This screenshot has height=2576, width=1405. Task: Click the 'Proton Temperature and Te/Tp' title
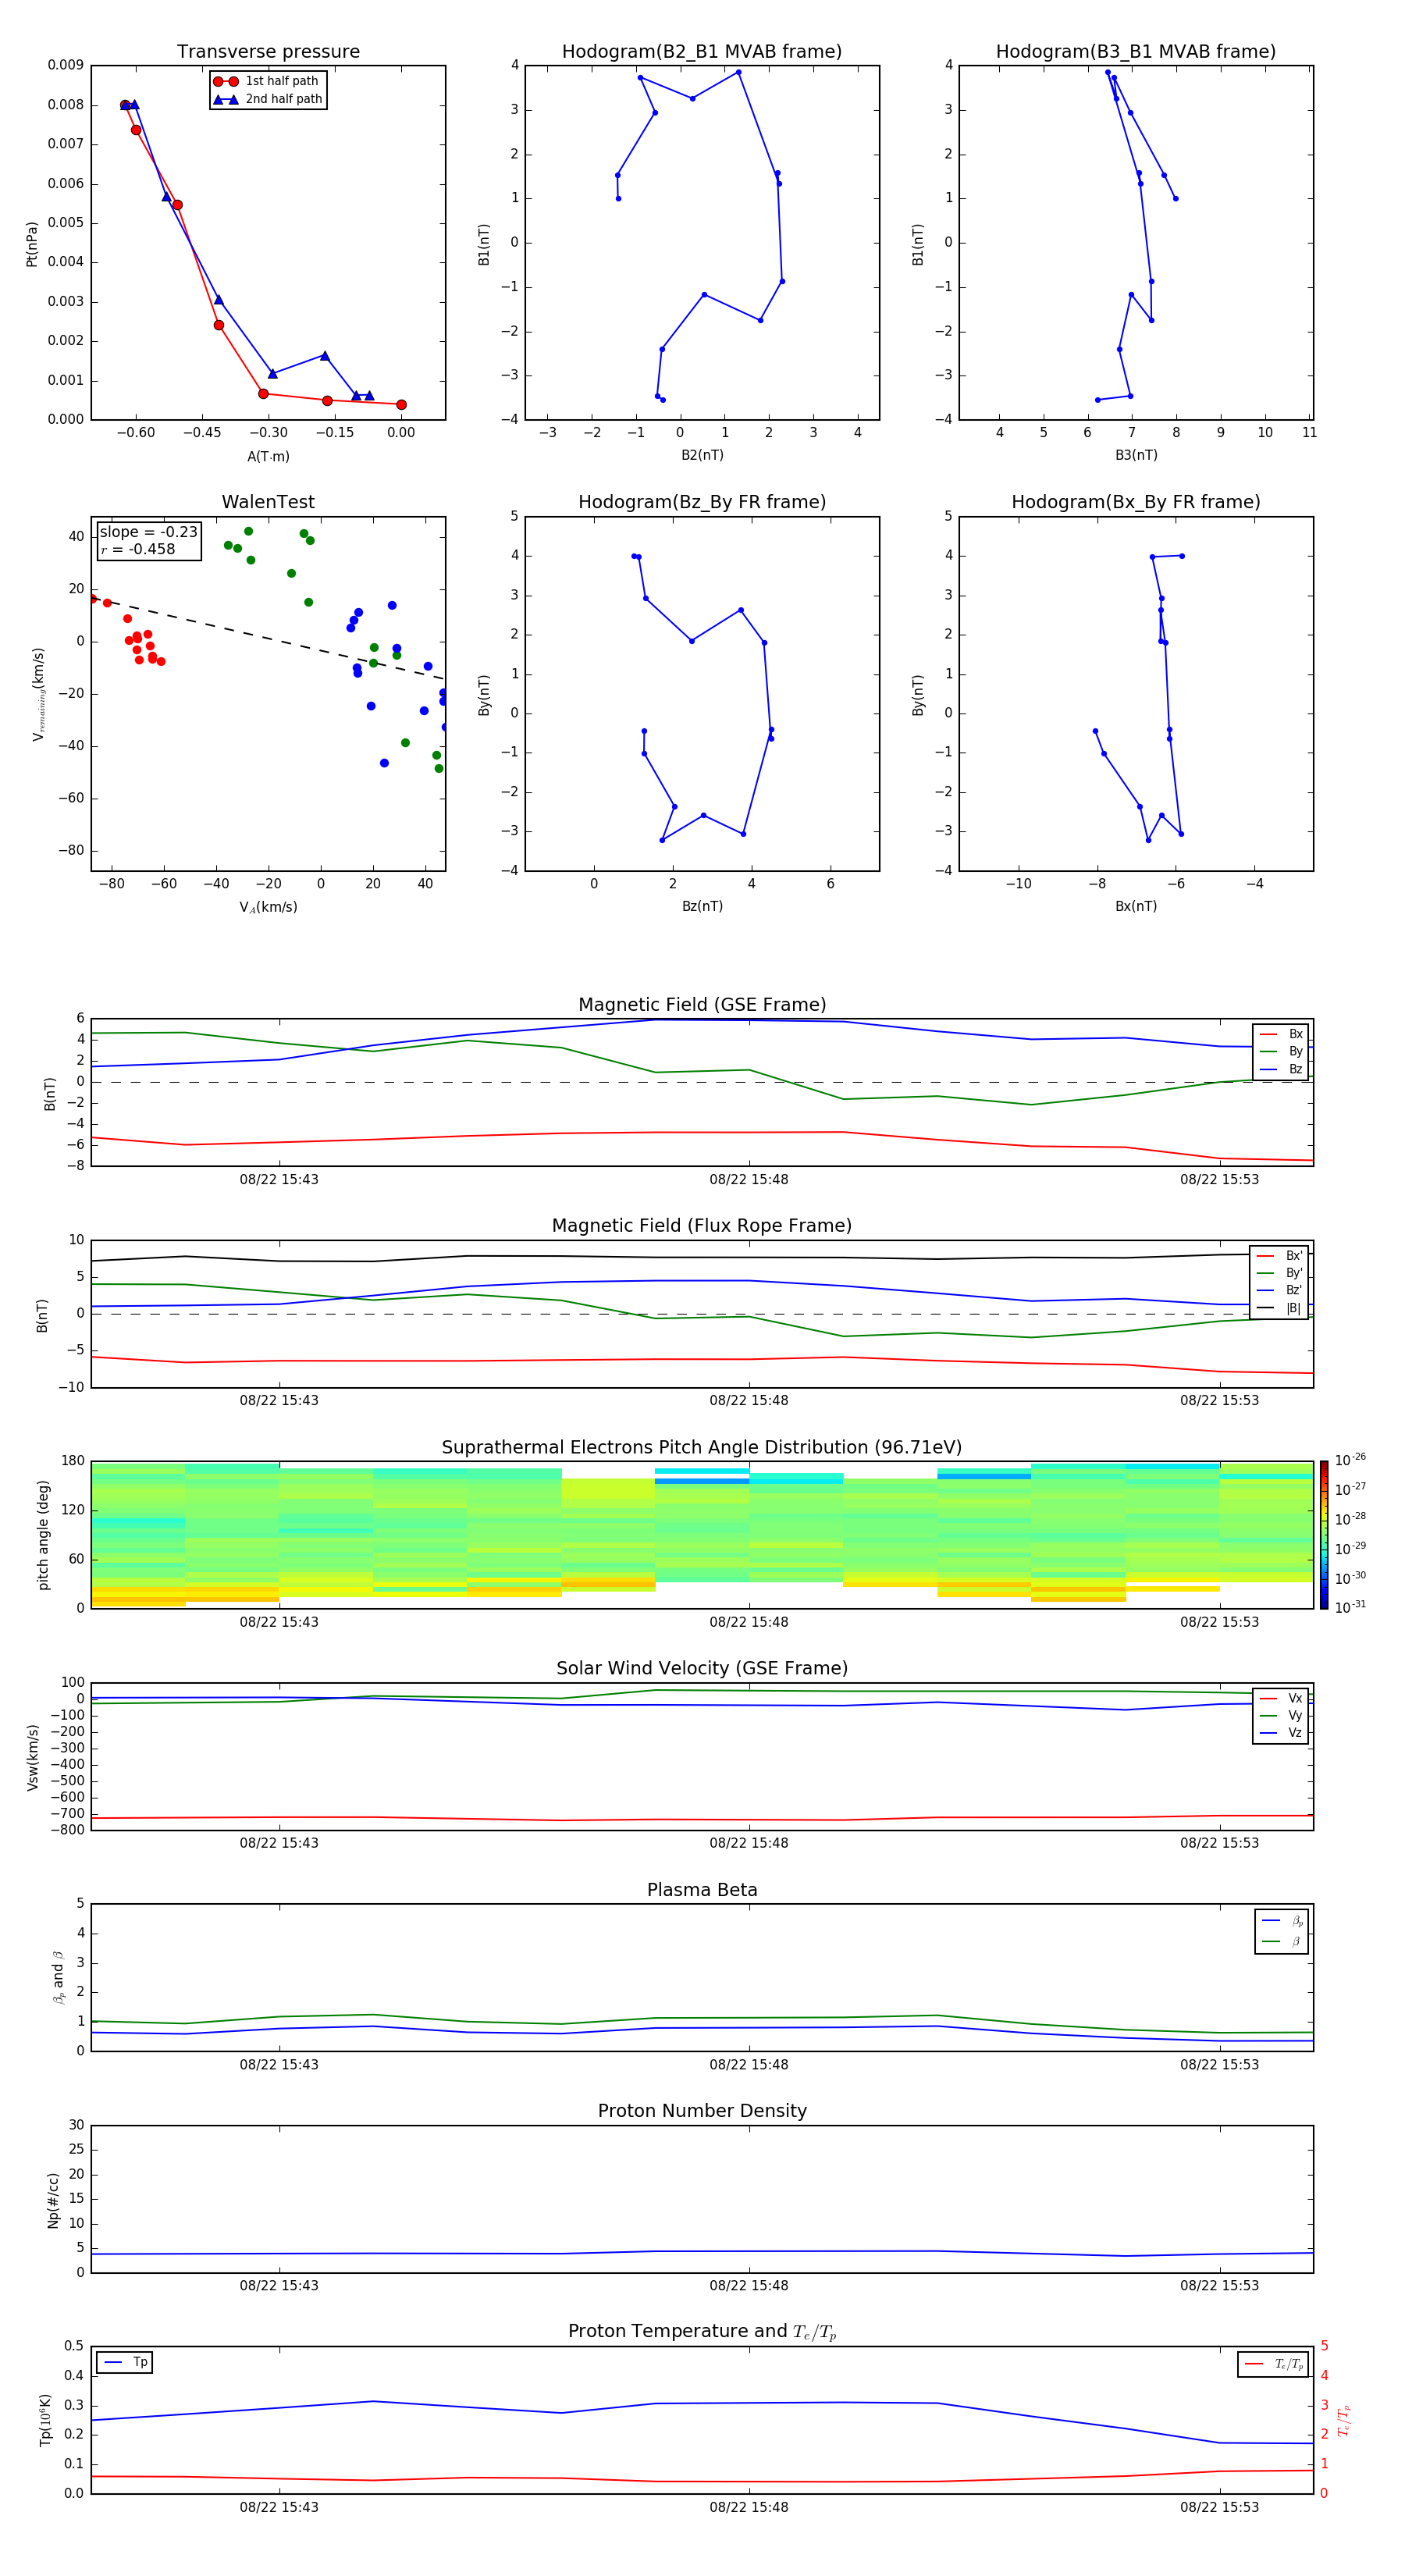(x=702, y=2332)
